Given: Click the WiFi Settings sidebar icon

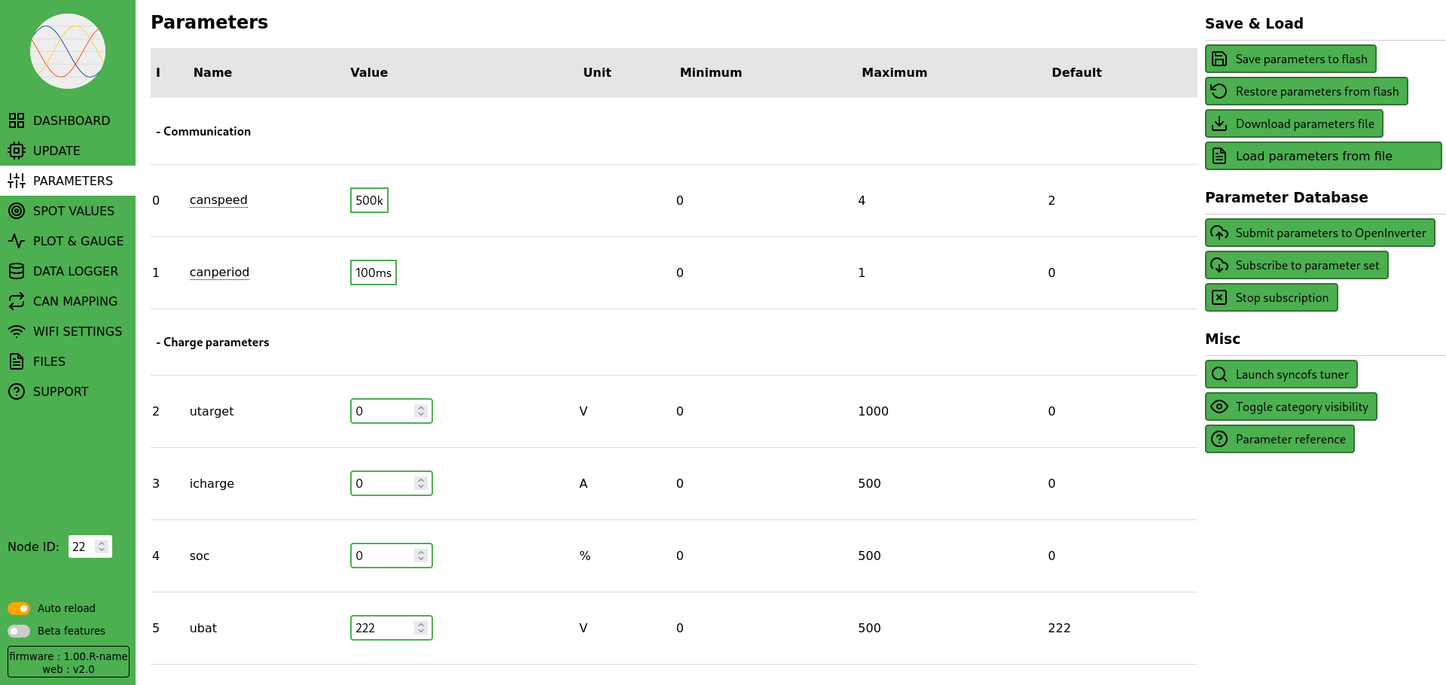Looking at the screenshot, I should pos(17,331).
